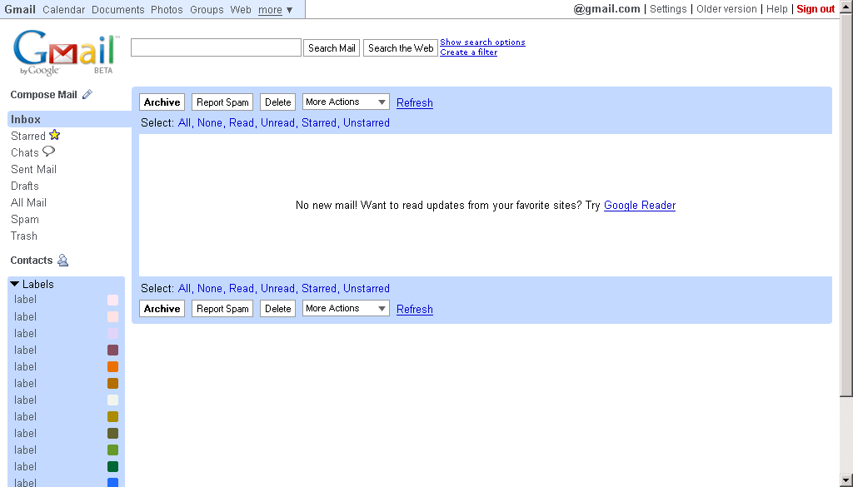Click the bottom Refresh link
Image resolution: width=853 pixels, height=487 pixels.
tap(415, 310)
